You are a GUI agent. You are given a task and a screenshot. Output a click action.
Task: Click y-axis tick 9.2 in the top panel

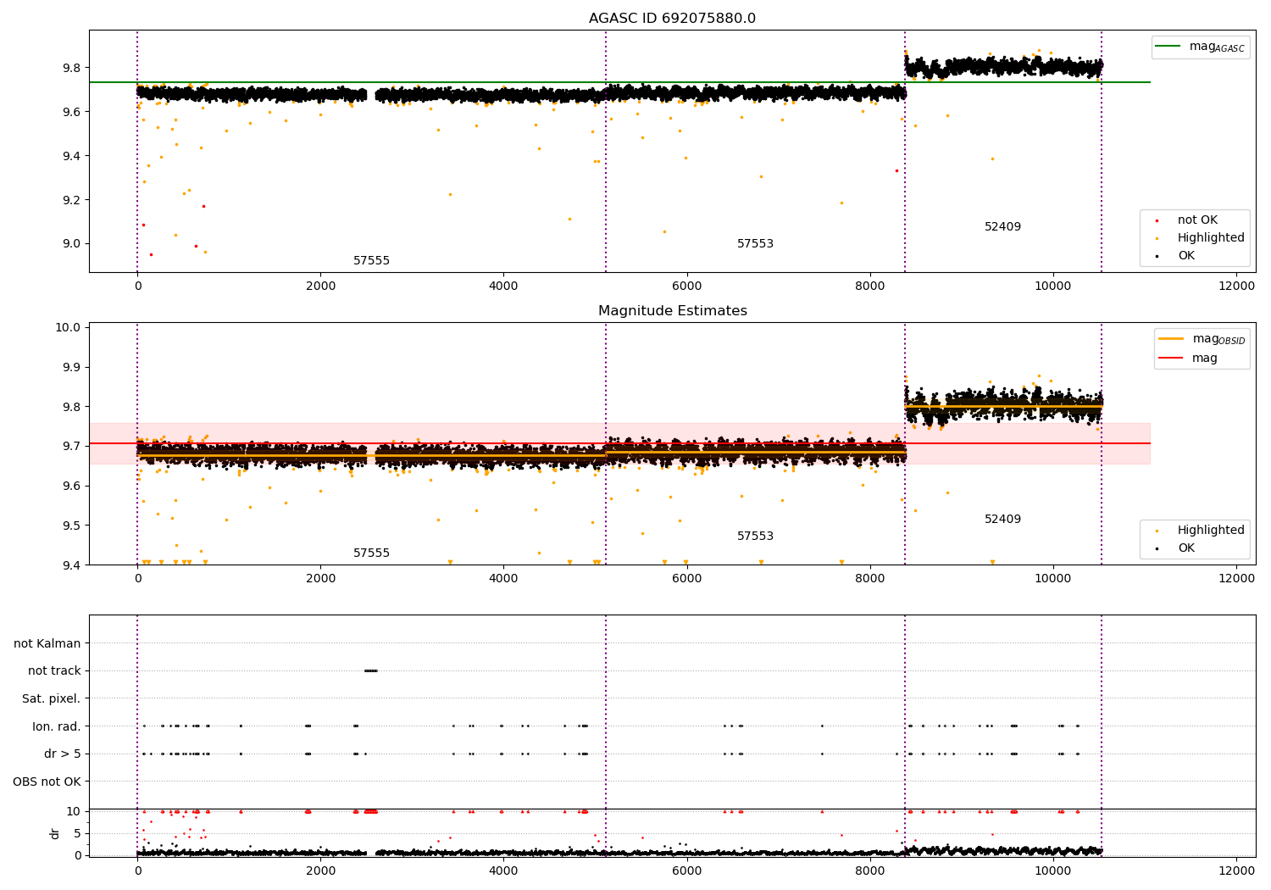point(72,200)
